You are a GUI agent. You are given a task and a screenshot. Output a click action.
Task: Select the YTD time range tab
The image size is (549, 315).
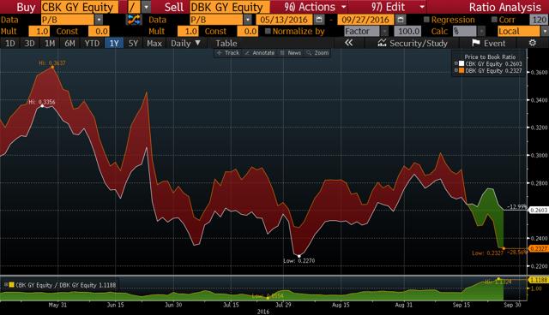point(92,44)
